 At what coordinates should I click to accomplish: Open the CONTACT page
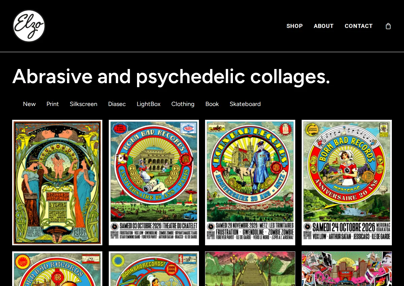pyautogui.click(x=359, y=26)
